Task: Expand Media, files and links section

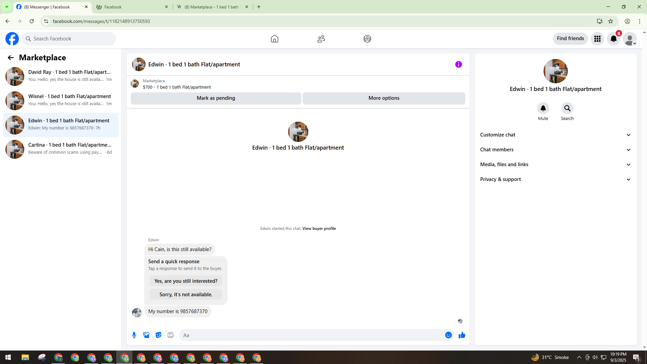Action: (x=555, y=164)
